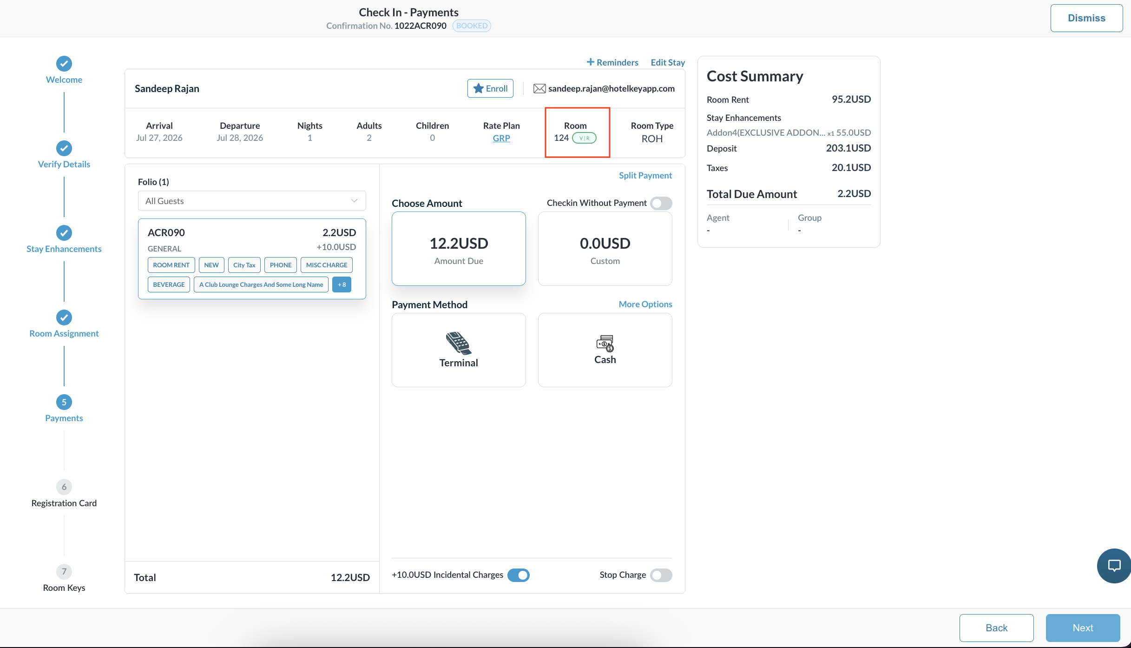
Task: Select the ACR090 folio card
Action: (x=252, y=258)
